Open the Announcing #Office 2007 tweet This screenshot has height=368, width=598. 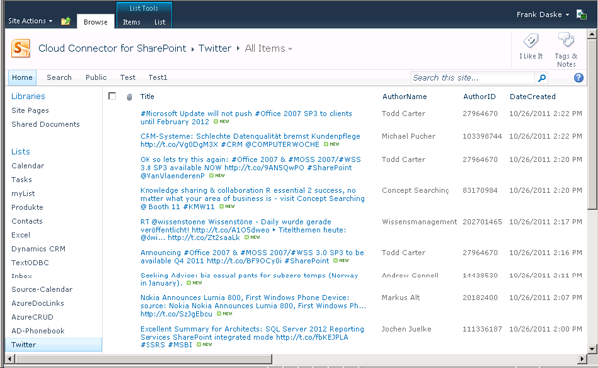coord(252,257)
